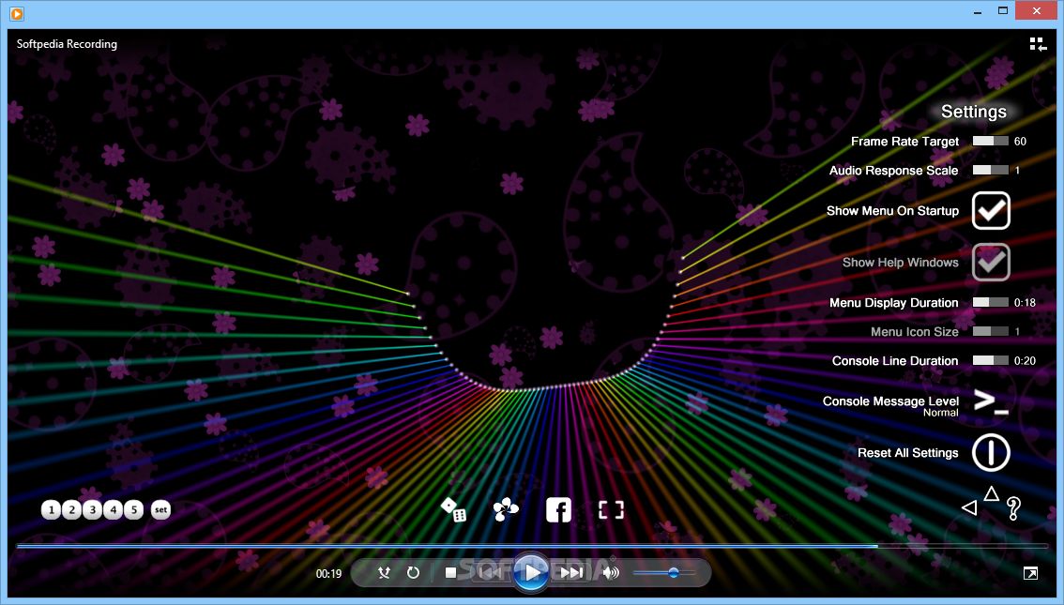Click the up-pointing triangle menu arrow
Screen dimensions: 1064x605
pyautogui.click(x=992, y=493)
